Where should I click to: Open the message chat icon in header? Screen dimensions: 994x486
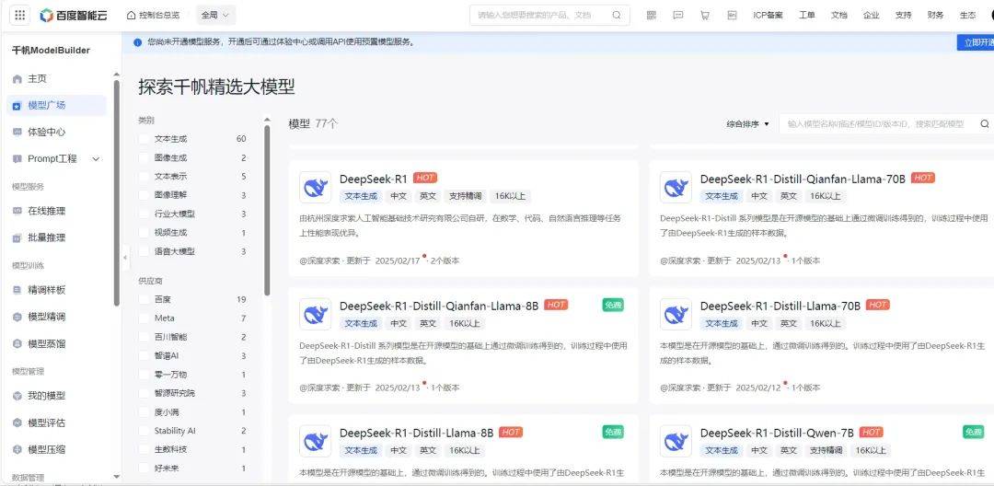point(677,16)
